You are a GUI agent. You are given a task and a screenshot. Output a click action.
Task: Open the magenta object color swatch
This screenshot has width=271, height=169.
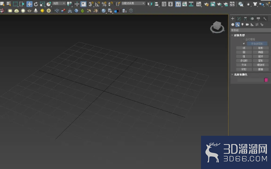266,80
